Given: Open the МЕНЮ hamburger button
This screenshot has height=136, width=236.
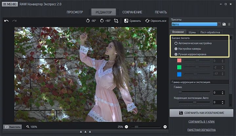Looking at the screenshot, I should 10,4.
